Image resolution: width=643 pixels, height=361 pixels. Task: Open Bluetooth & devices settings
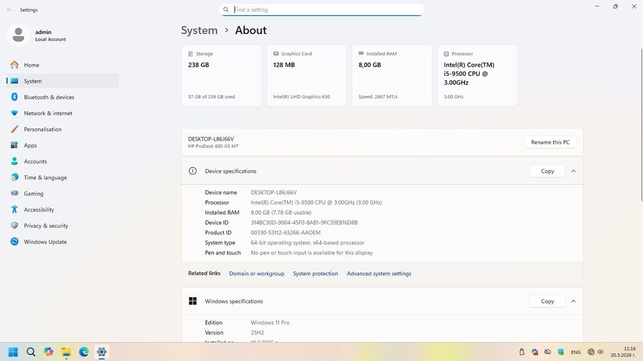coord(62,97)
